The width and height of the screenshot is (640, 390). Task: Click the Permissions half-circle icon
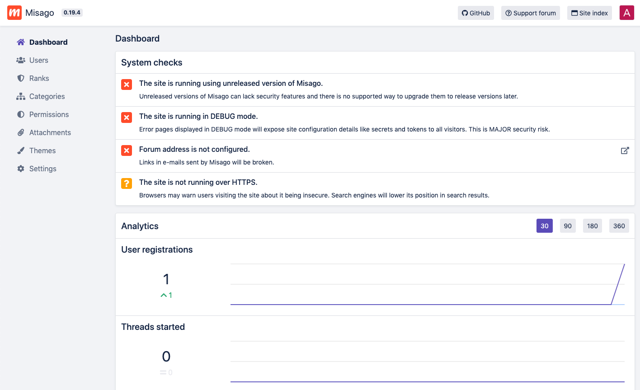pyautogui.click(x=21, y=114)
